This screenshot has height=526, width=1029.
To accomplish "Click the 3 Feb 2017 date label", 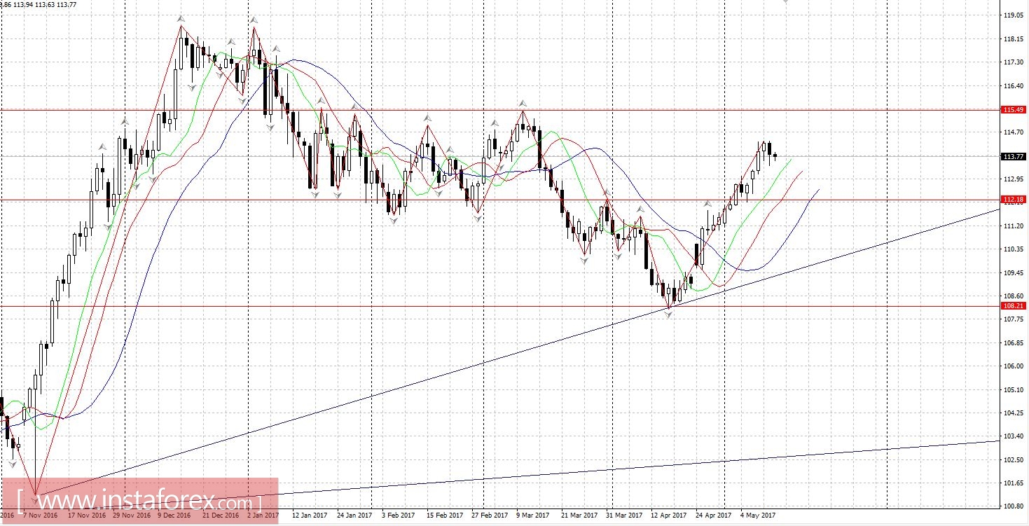I will click(398, 515).
